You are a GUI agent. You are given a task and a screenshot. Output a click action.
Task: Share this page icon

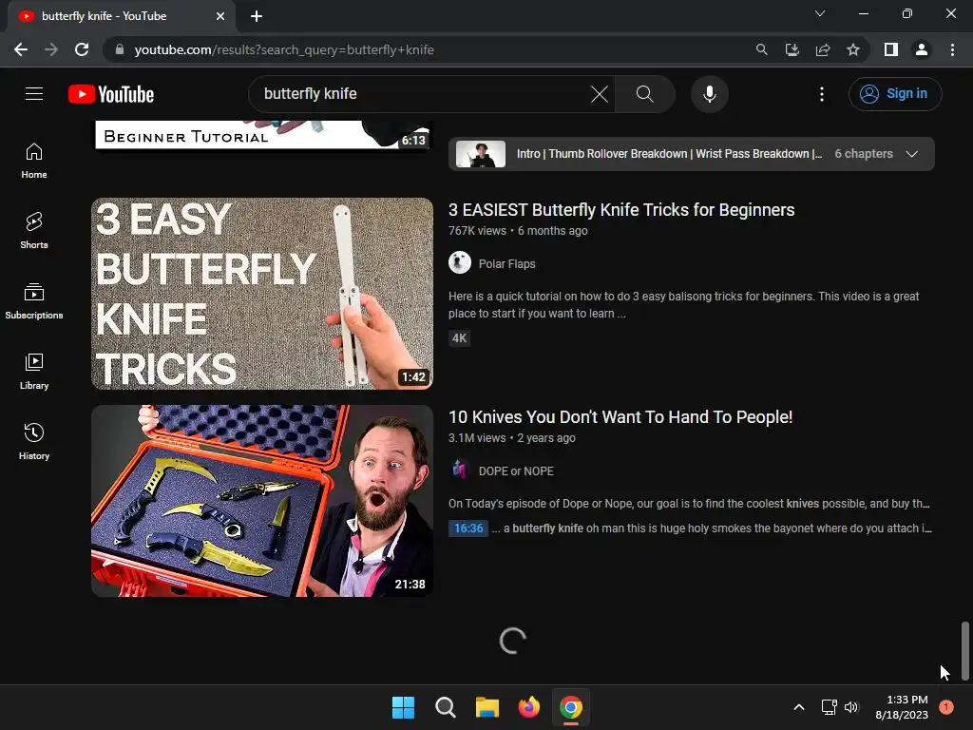[823, 49]
